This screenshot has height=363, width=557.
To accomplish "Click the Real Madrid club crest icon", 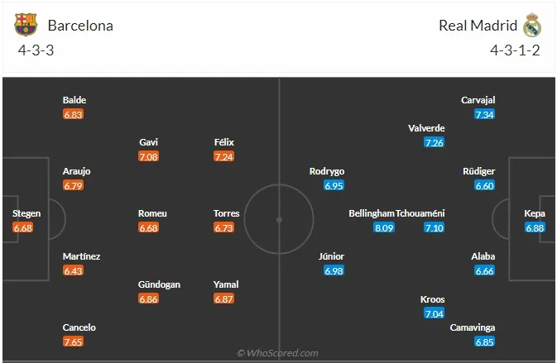I will (532, 25).
